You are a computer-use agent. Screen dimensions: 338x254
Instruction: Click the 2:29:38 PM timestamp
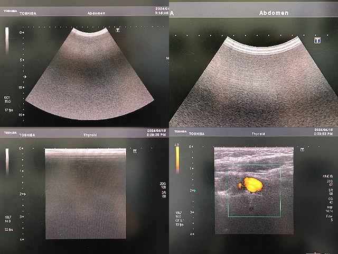156,135
